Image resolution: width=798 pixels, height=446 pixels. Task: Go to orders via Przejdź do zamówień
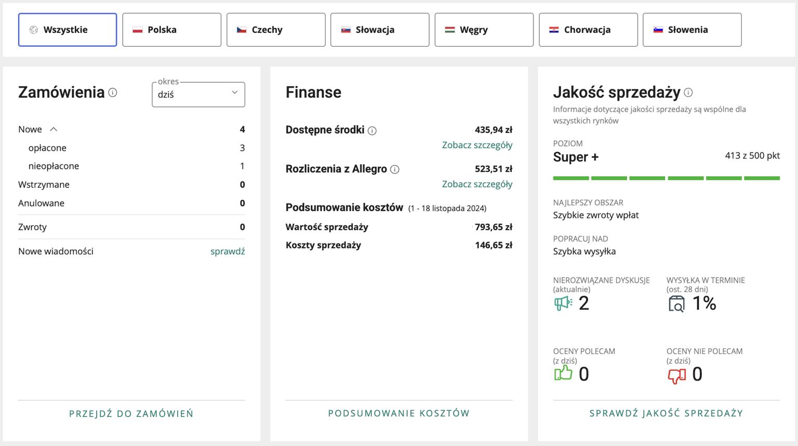point(131,414)
